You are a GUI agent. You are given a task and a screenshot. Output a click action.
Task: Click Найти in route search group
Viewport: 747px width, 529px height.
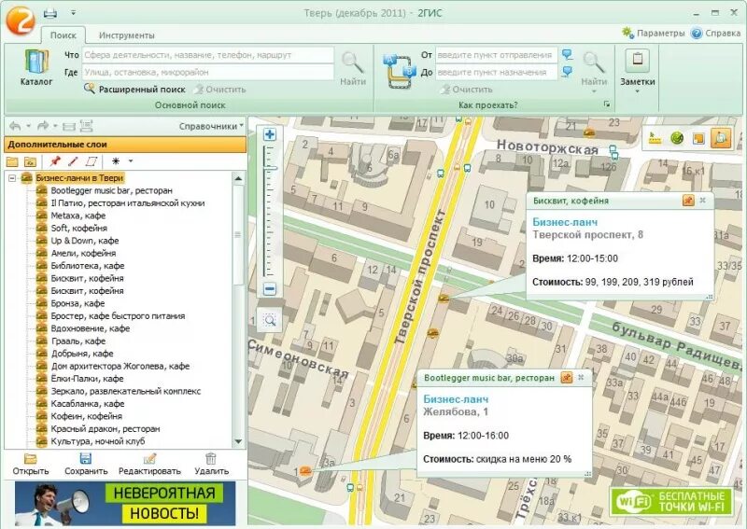[594, 70]
